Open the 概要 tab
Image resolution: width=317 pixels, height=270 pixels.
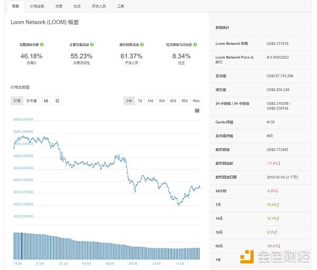[15, 6]
